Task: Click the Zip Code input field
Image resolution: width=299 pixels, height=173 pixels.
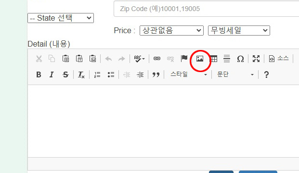Action: [x=207, y=9]
